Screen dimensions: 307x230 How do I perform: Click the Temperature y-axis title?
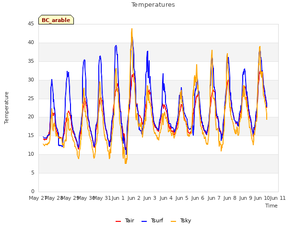pyautogui.click(x=6, y=108)
